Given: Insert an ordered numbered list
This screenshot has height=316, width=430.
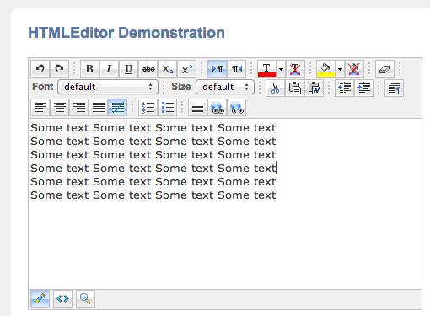Looking at the screenshot, I should coord(148,107).
